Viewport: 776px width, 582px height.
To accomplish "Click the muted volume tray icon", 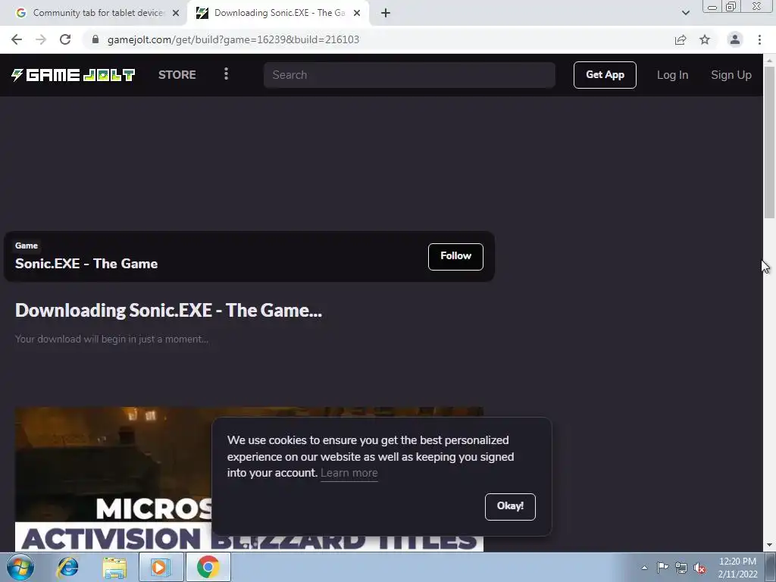I will (699, 568).
